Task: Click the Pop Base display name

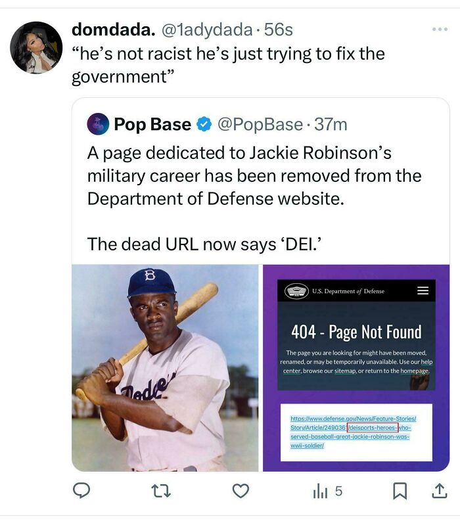Action: pyautogui.click(x=152, y=124)
